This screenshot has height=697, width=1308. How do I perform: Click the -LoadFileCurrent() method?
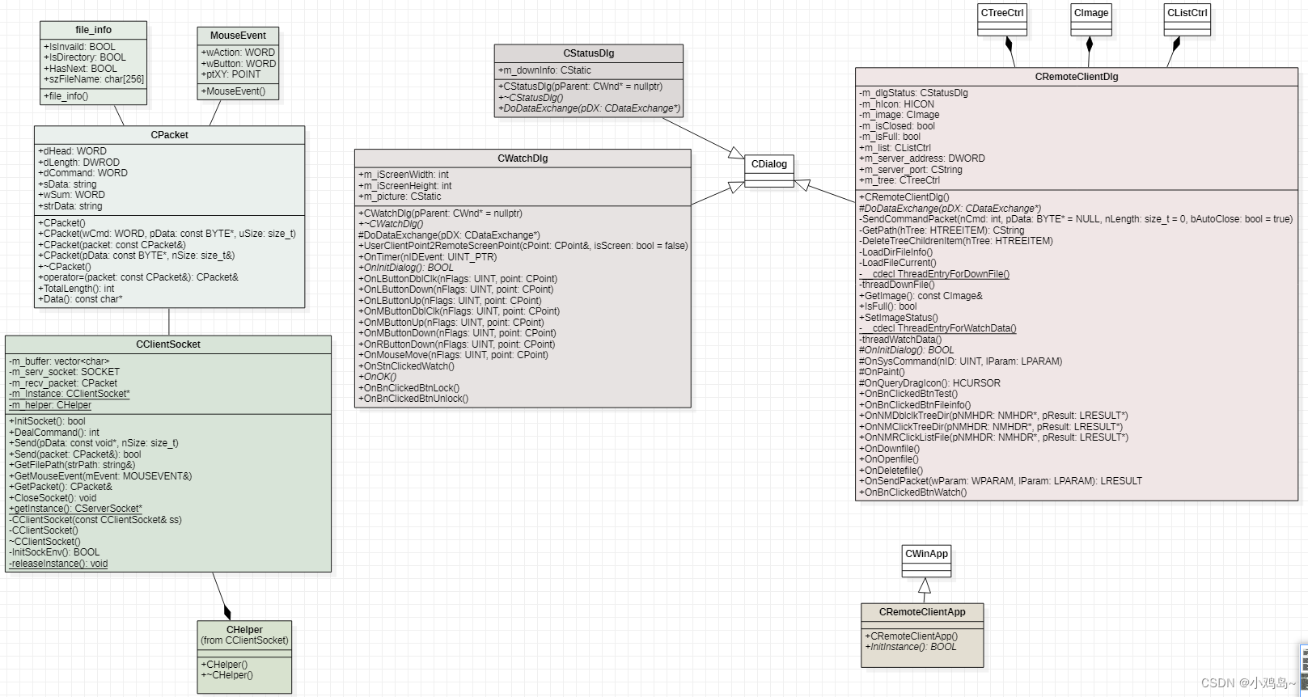898,263
